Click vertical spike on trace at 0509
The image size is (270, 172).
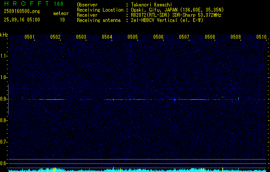(239, 98)
